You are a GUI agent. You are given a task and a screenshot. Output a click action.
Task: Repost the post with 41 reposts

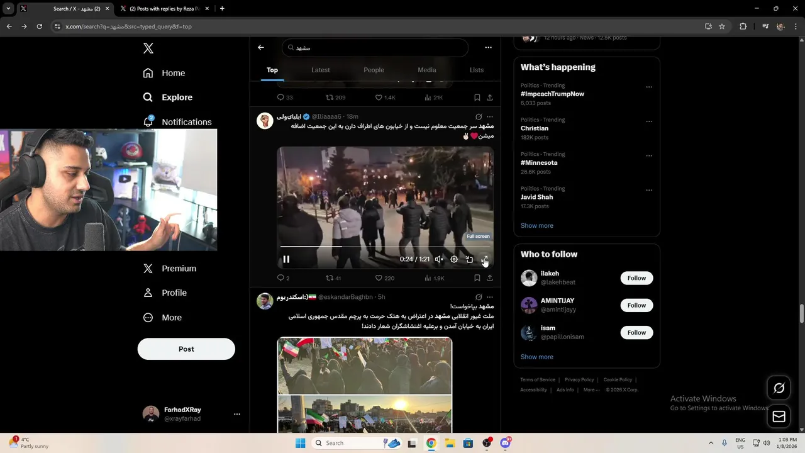[x=333, y=278]
